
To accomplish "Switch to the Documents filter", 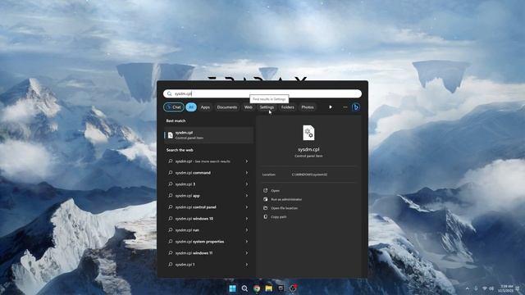I will [x=227, y=107].
